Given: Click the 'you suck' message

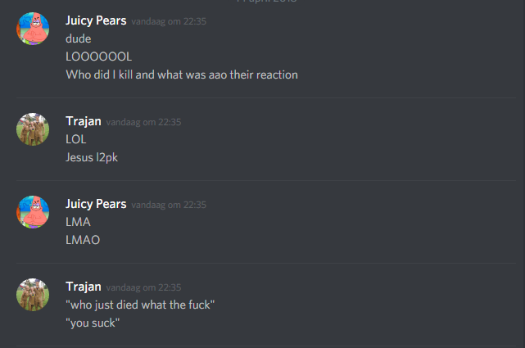Looking at the screenshot, I should tap(93, 323).
